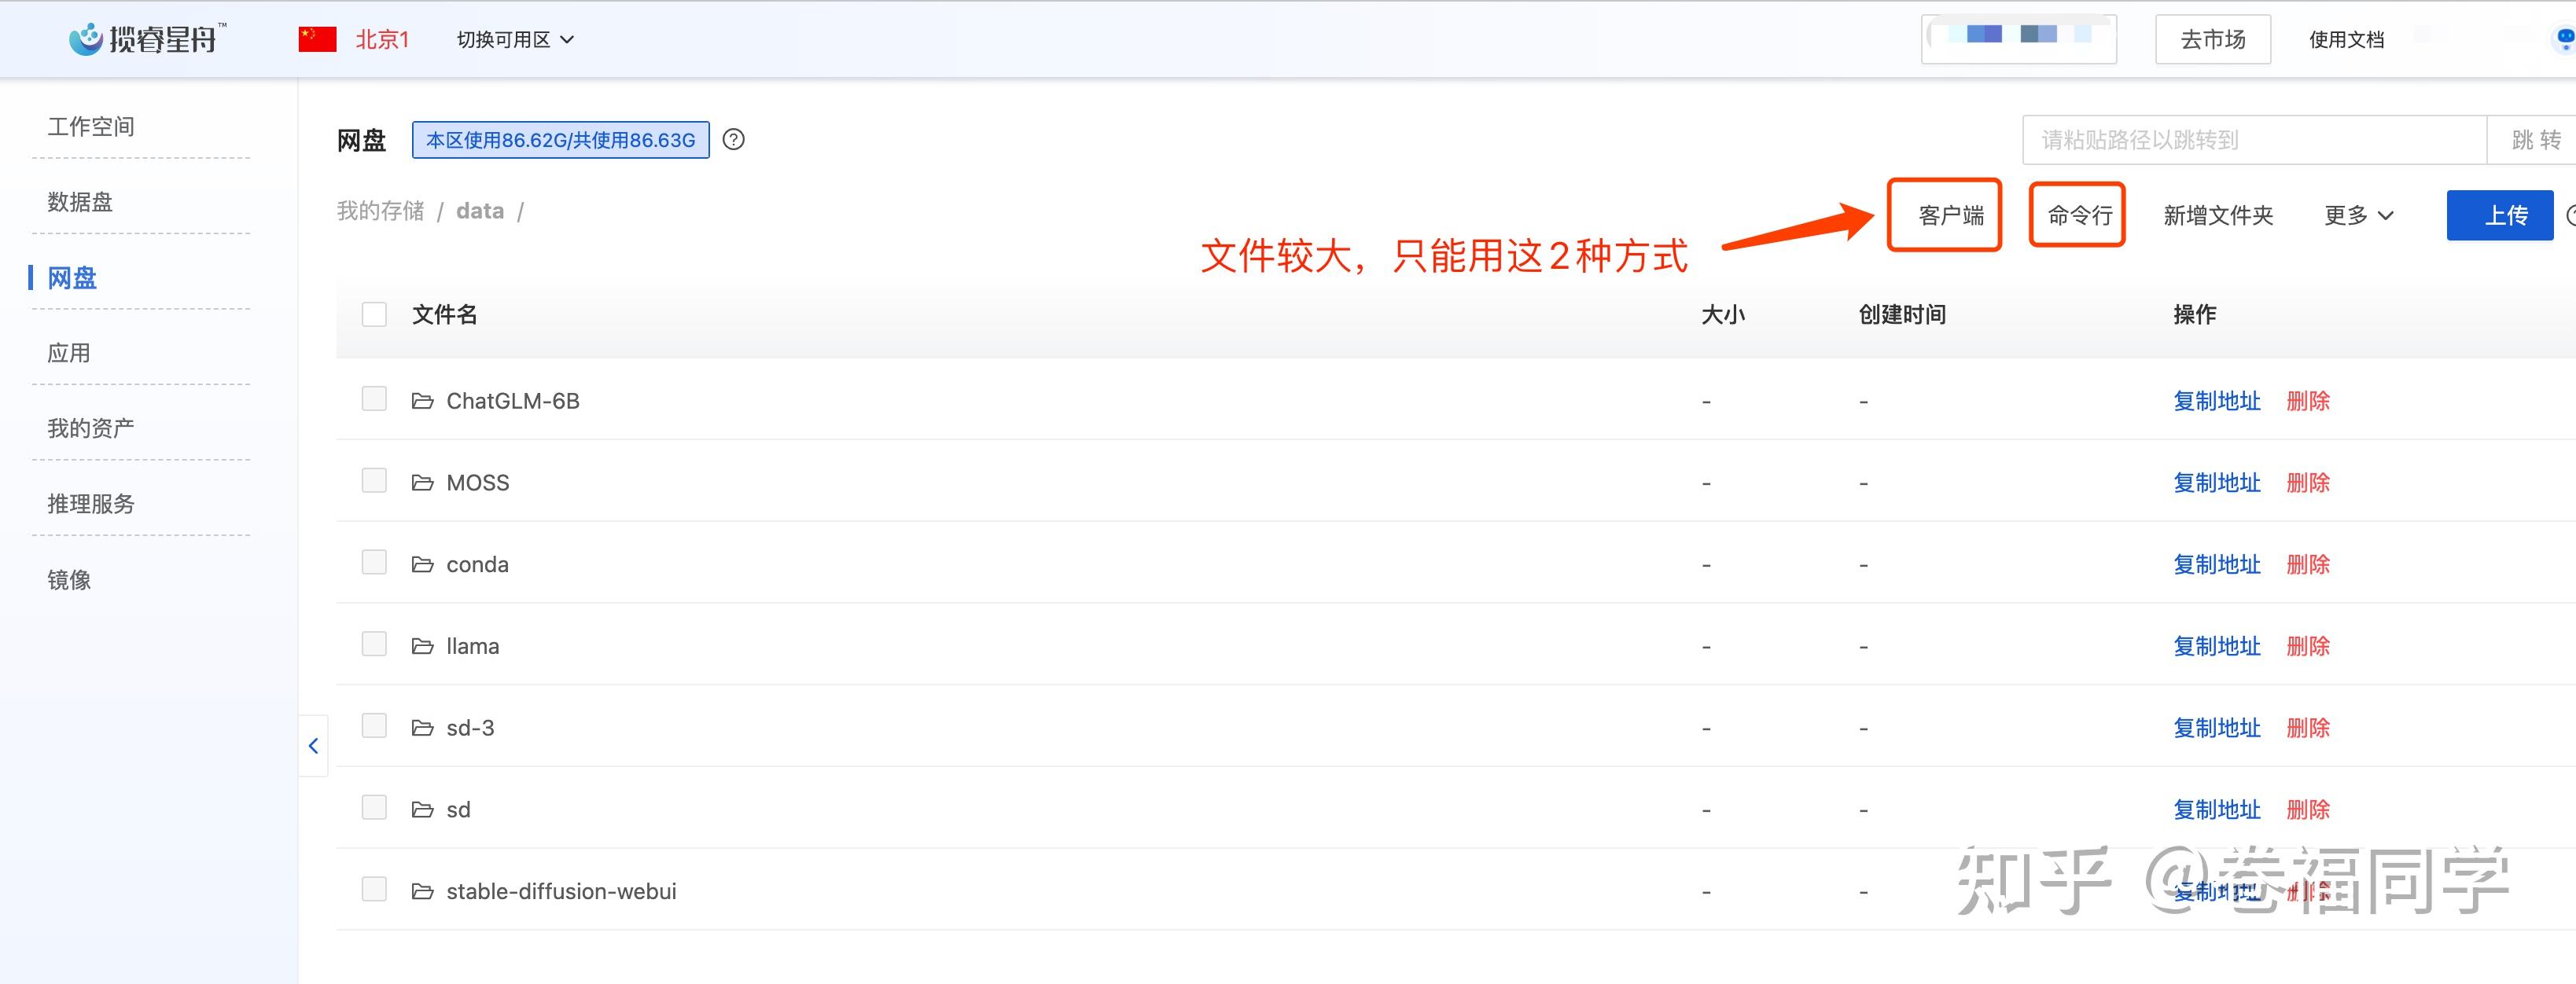Click the blue 上传 button
Screen dimensions: 2576x984
click(x=2498, y=215)
